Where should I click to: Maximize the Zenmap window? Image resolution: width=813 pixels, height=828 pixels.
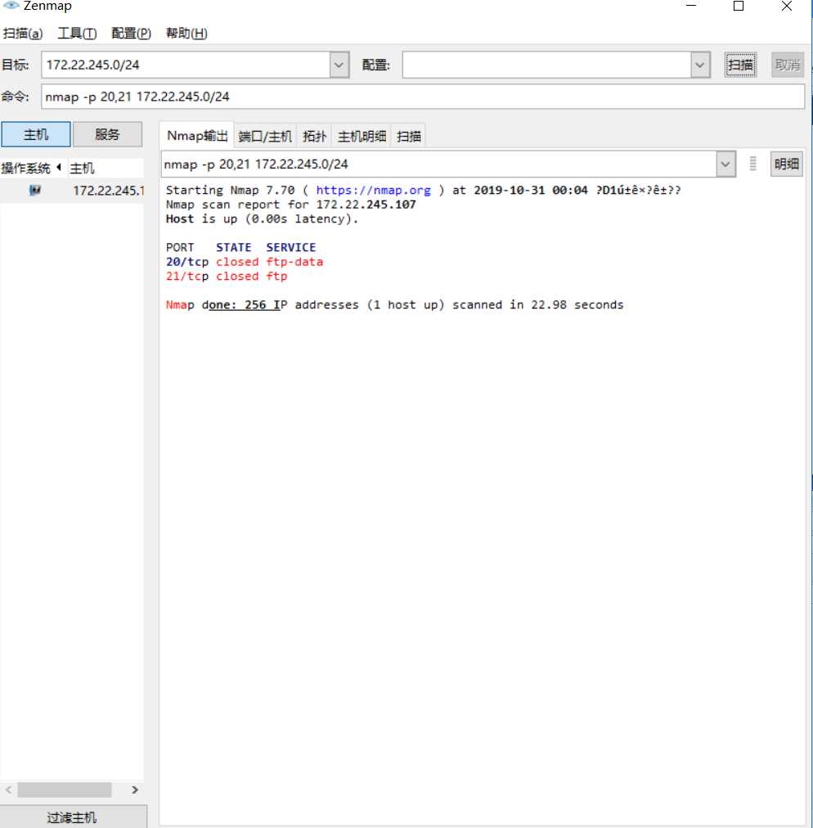(x=739, y=6)
